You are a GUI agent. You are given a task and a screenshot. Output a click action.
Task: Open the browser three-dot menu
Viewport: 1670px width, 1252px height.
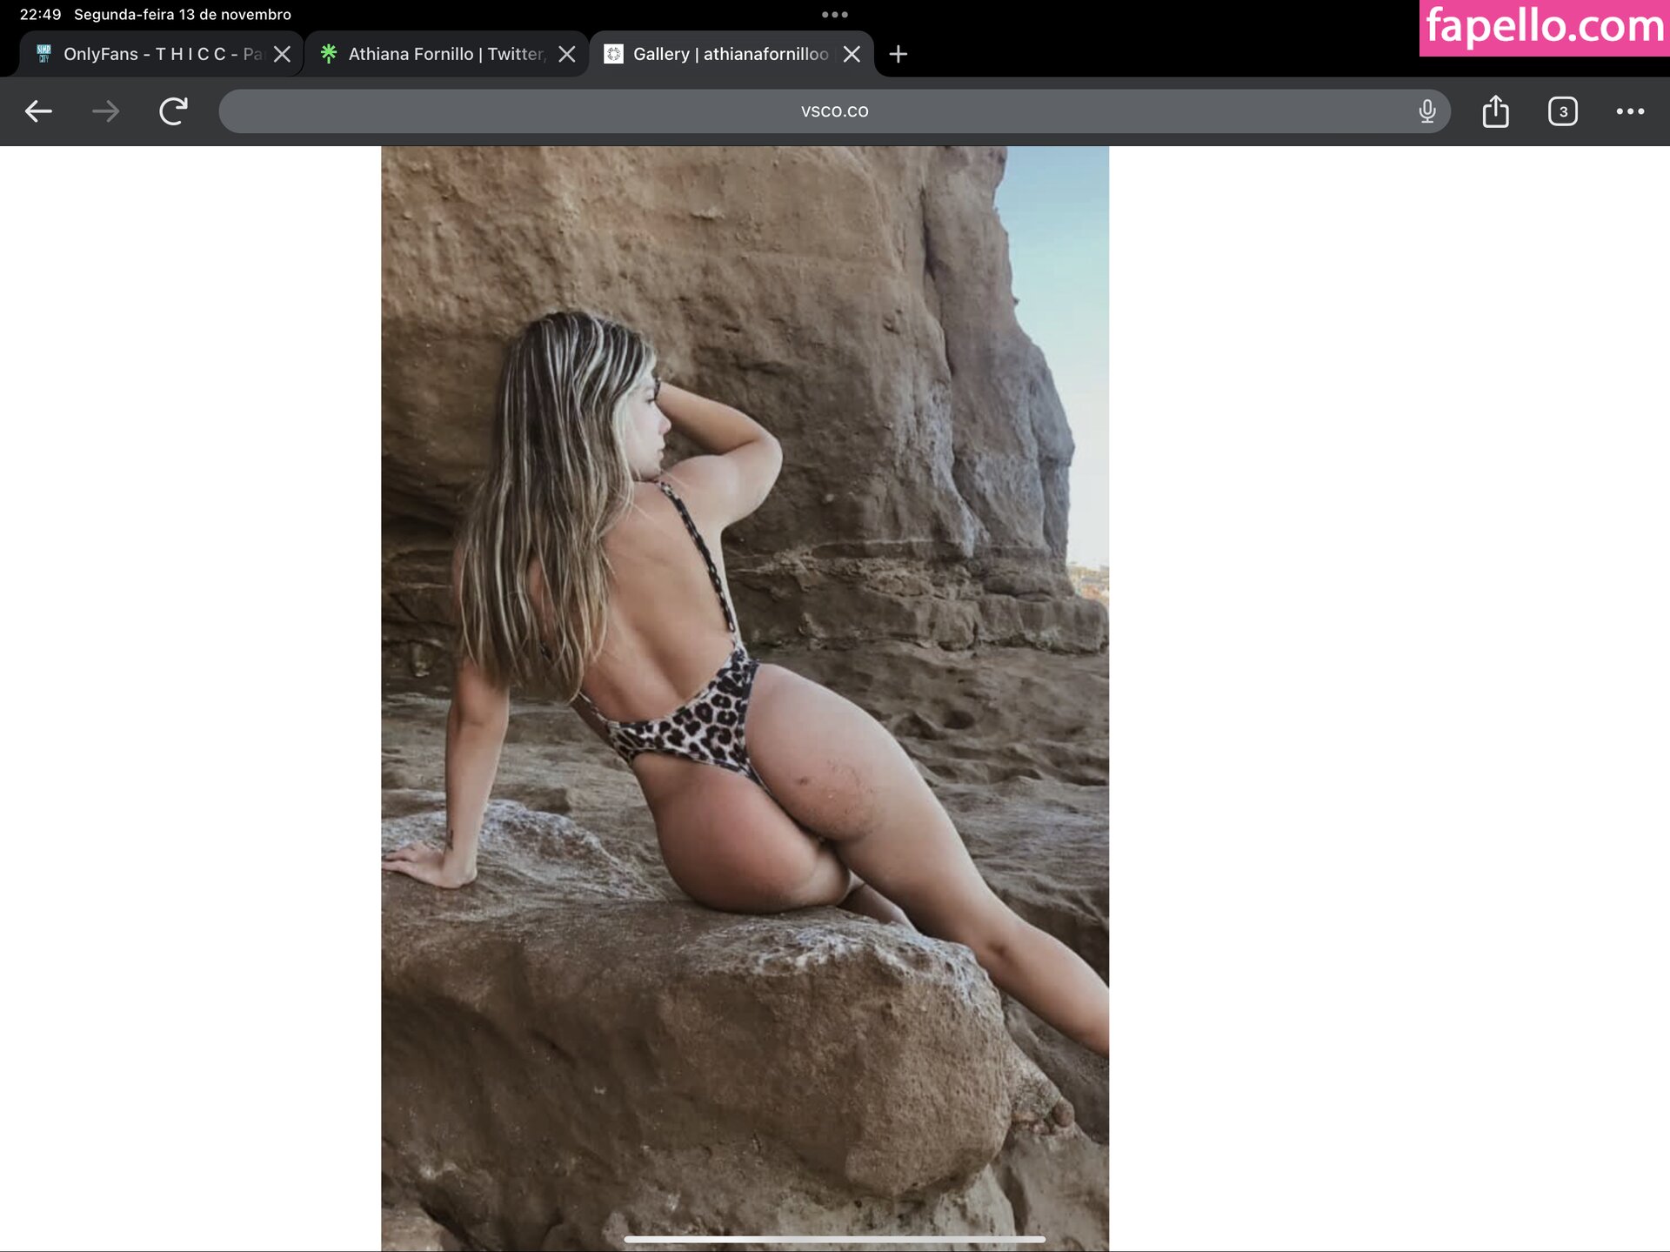(x=1629, y=111)
